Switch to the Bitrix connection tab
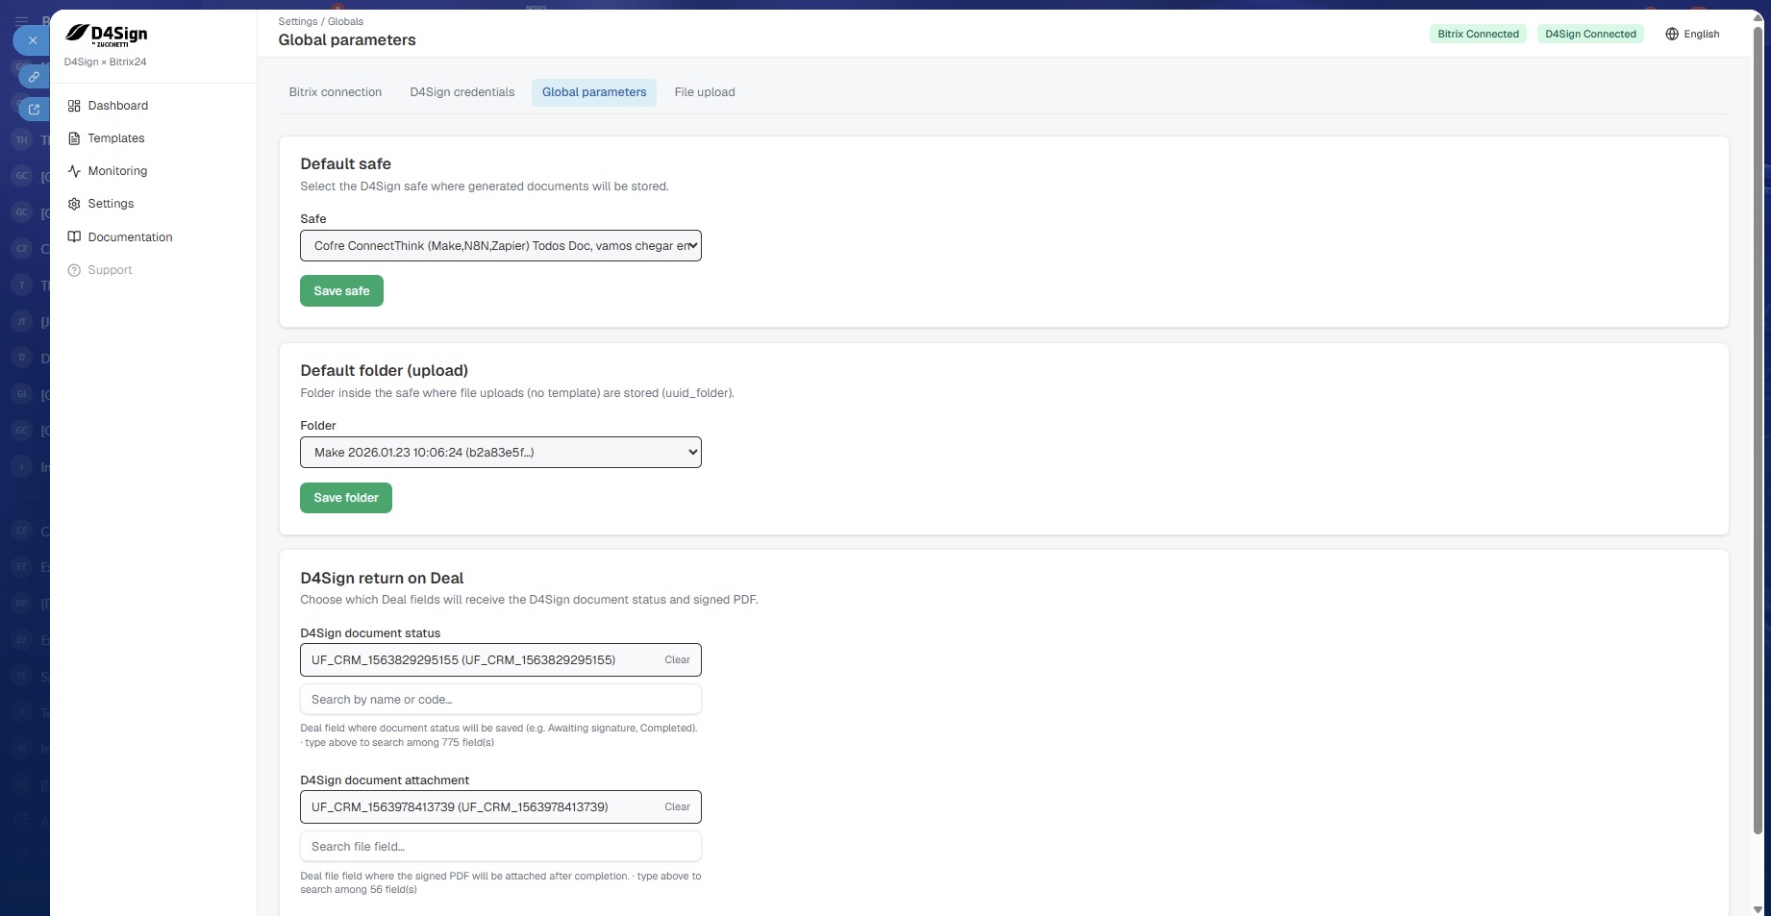Image resolution: width=1771 pixels, height=916 pixels. pos(336,92)
